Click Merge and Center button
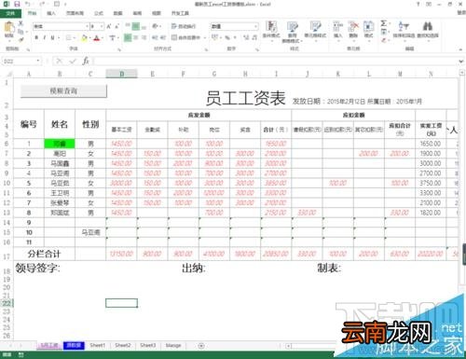The height and width of the screenshot is (359, 466). [186, 38]
